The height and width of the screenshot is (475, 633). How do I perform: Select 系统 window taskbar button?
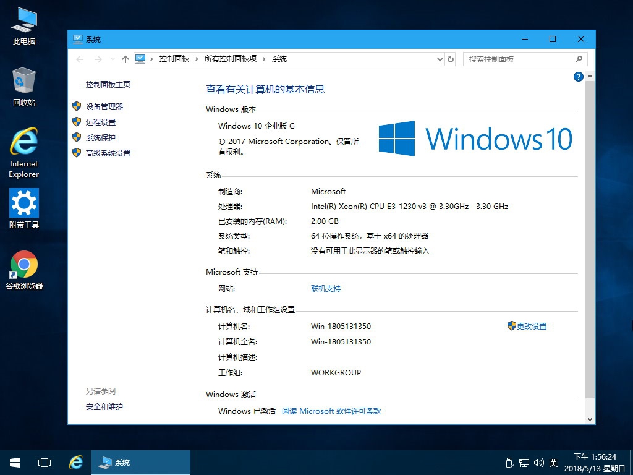(x=141, y=463)
